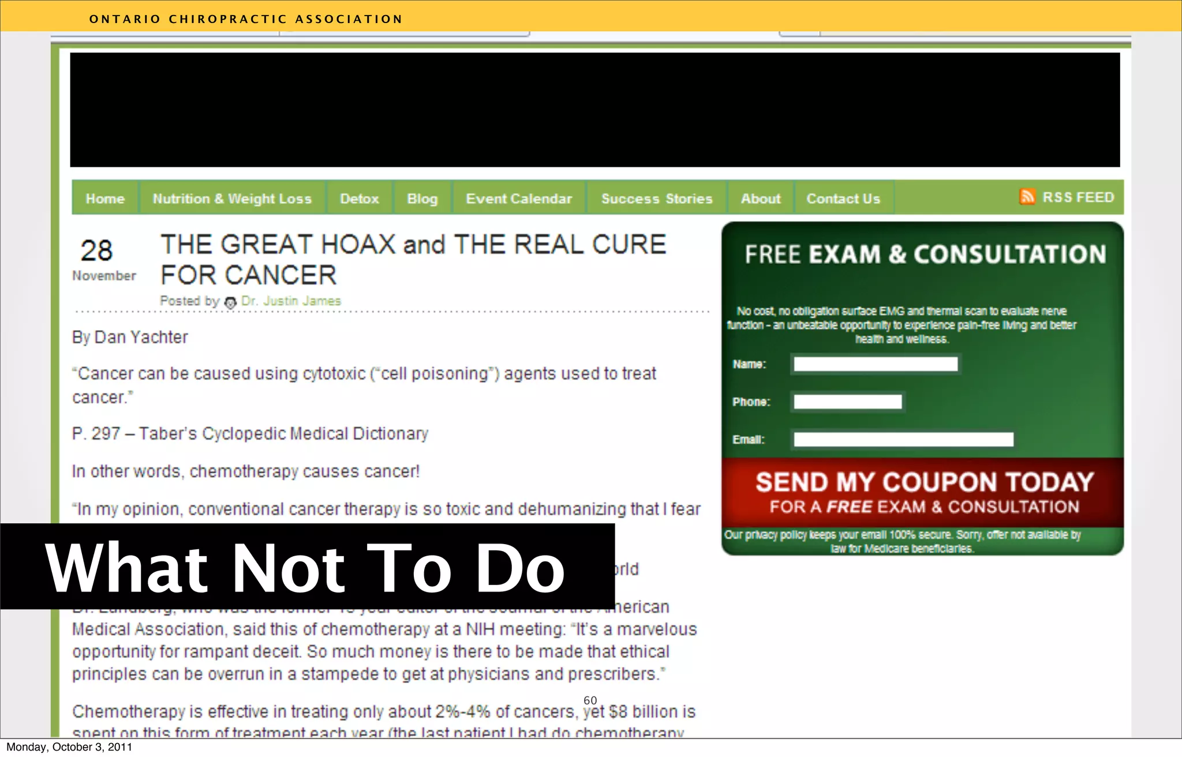Go to the Detox page

[359, 198]
